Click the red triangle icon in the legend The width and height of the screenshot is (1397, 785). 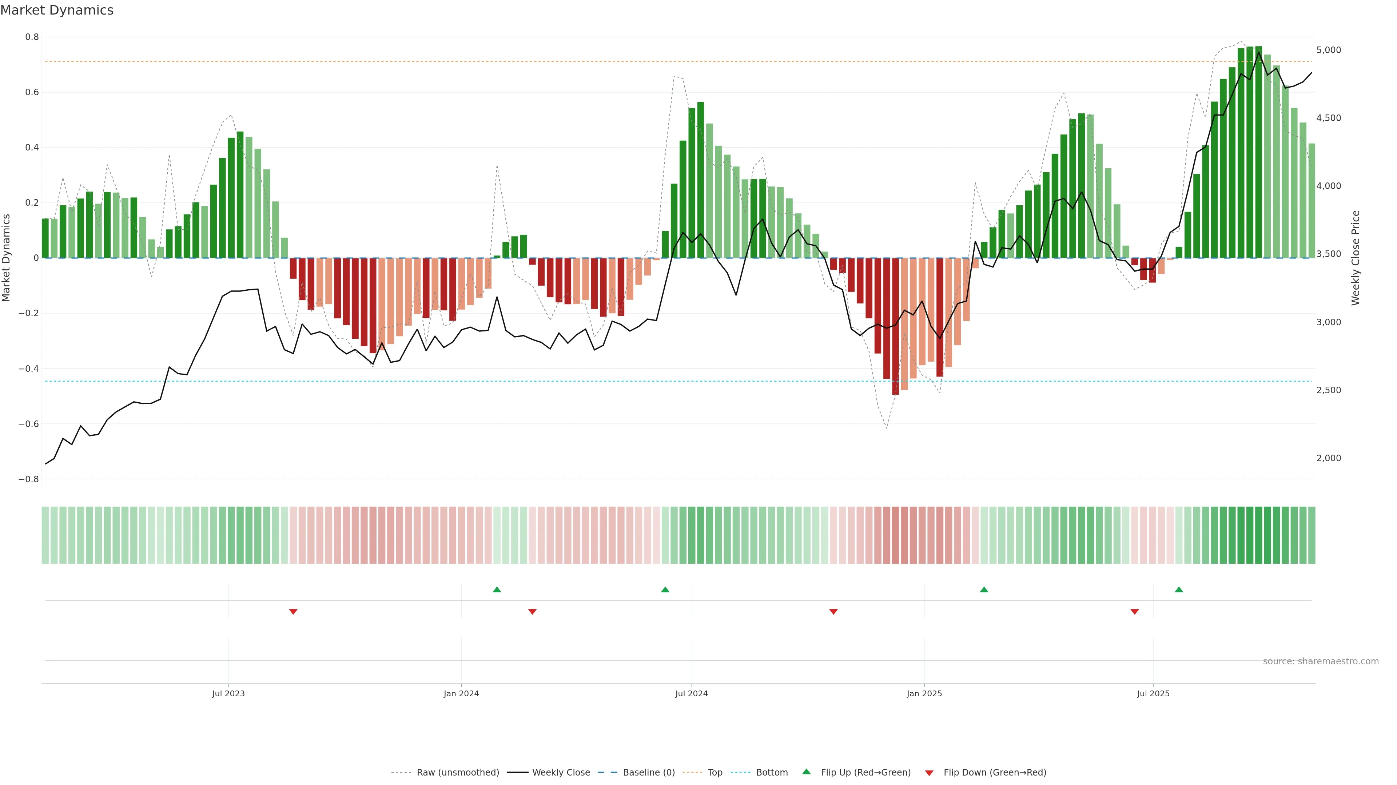point(929,773)
